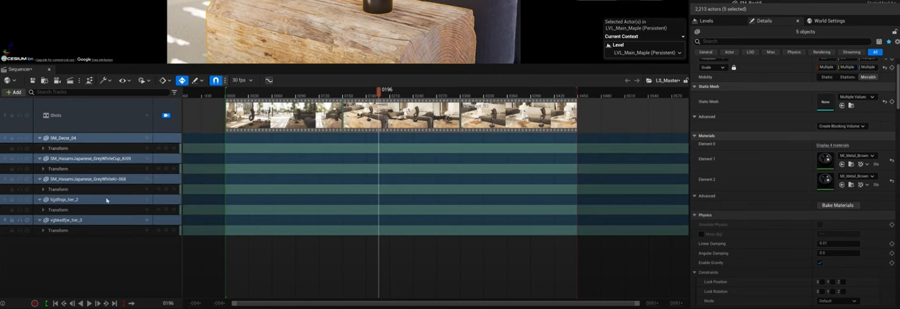Toggle the Enable Gravity checkbox
Viewport: 900px width, 309px height.
820,263
